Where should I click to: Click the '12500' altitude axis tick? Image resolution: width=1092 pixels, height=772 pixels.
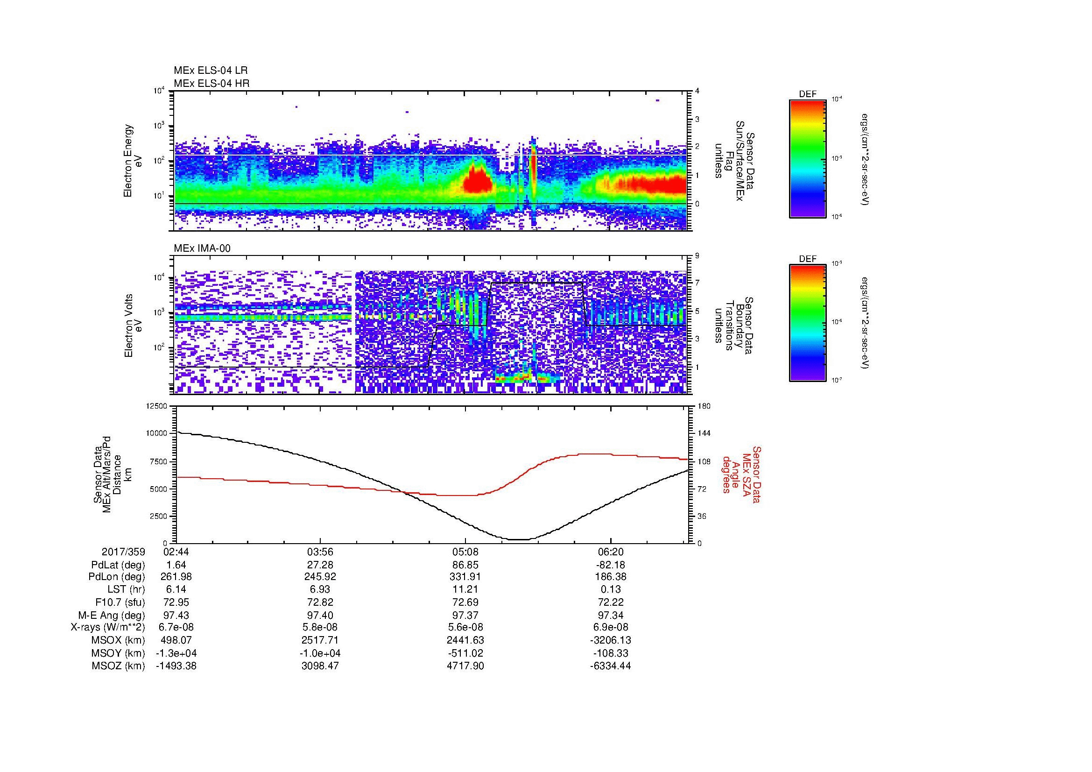click(157, 406)
